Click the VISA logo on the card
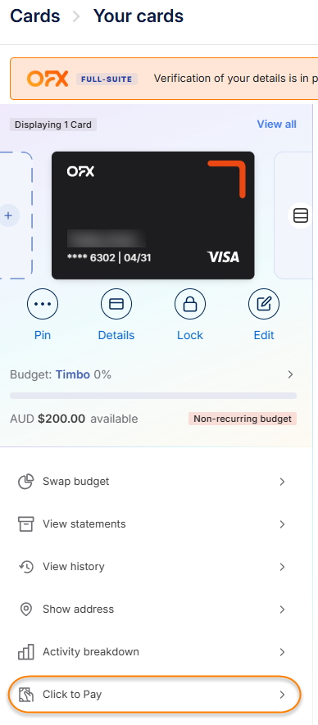 pos(223,256)
